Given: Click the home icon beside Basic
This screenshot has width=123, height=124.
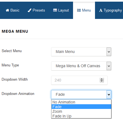Looking at the screenshot, I should click(x=7, y=10).
